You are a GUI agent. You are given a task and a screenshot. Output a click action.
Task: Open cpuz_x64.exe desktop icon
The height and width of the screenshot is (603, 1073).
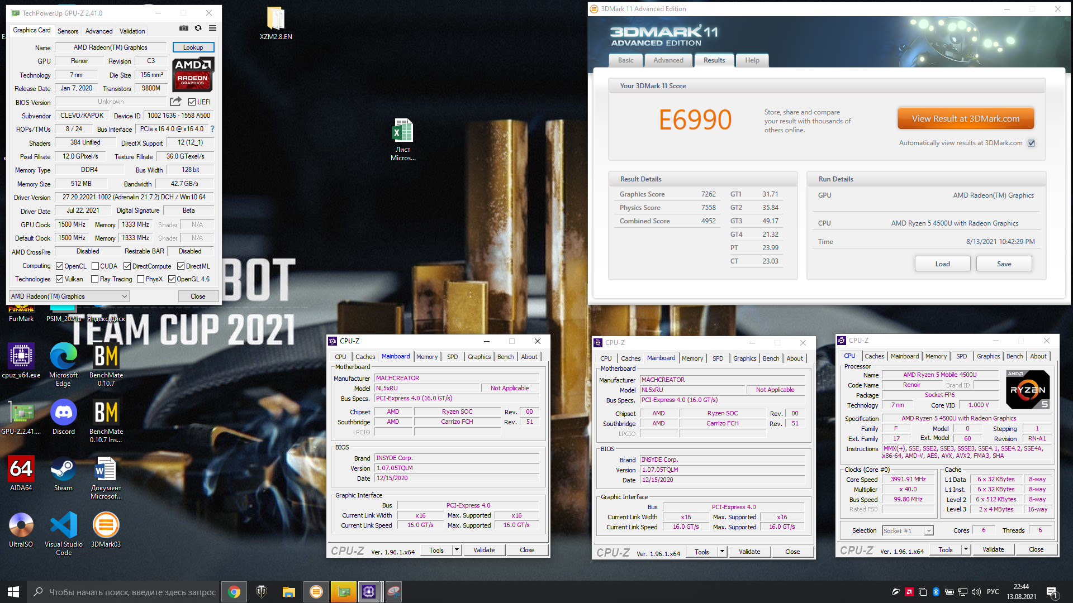pos(21,361)
